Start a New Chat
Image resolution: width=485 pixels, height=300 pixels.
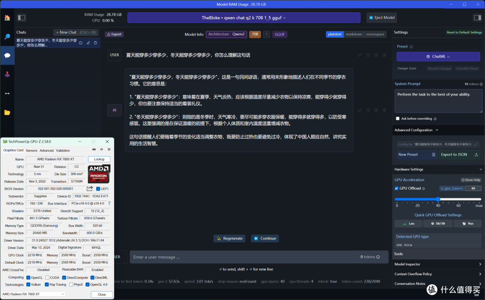(x=76, y=32)
